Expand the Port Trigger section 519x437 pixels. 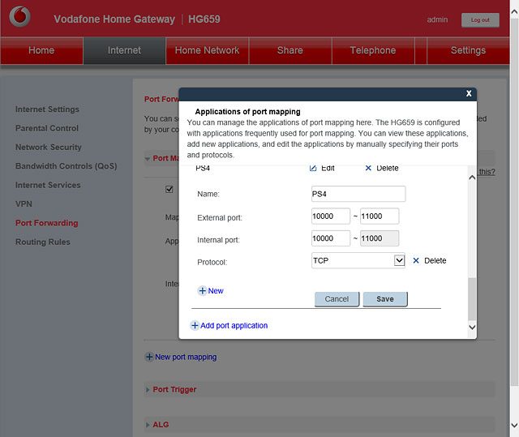tap(148, 390)
